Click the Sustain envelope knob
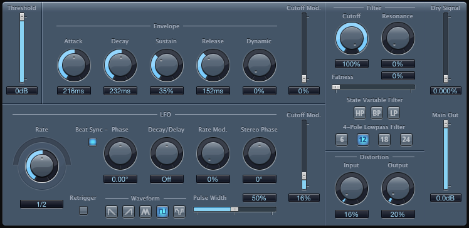The width and height of the screenshot is (469, 228). click(167, 65)
